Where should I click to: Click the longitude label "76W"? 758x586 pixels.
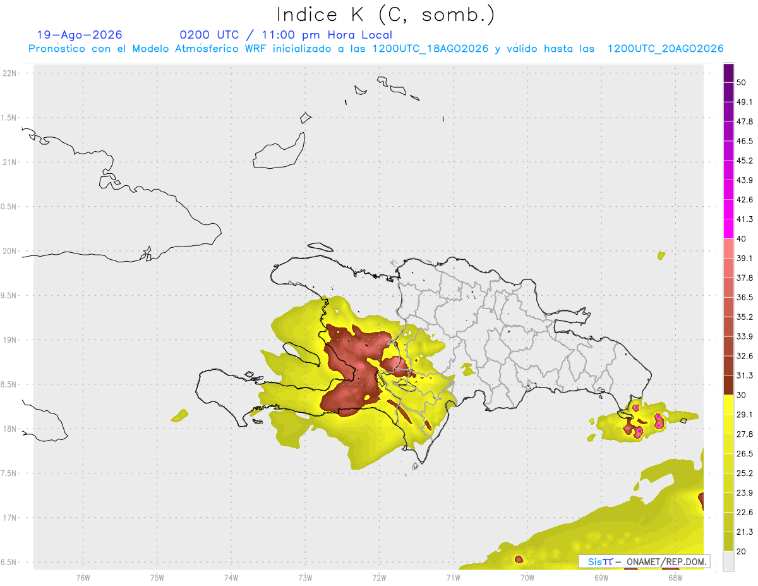tap(83, 577)
